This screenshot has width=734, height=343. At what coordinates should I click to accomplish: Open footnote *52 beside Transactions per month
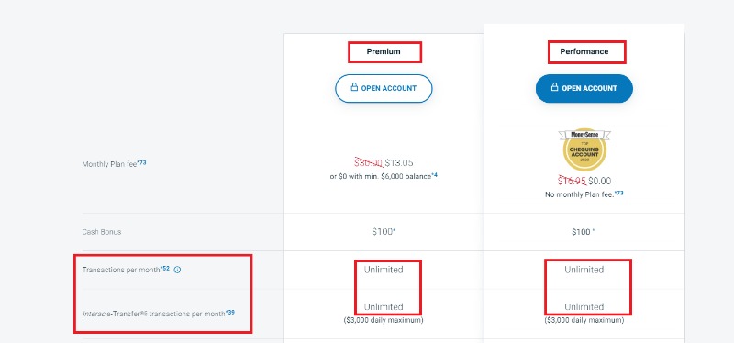[165, 269]
